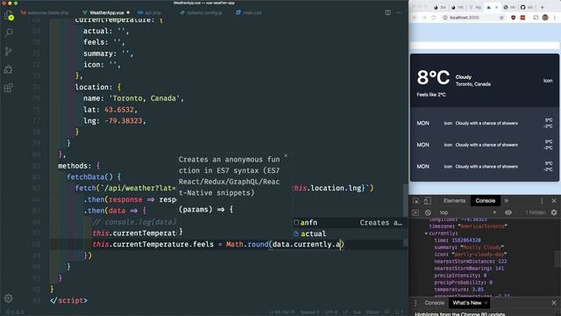Open the drawer three-dot menu beside Console
Viewport: 561px width, 316px height.
[x=415, y=303]
